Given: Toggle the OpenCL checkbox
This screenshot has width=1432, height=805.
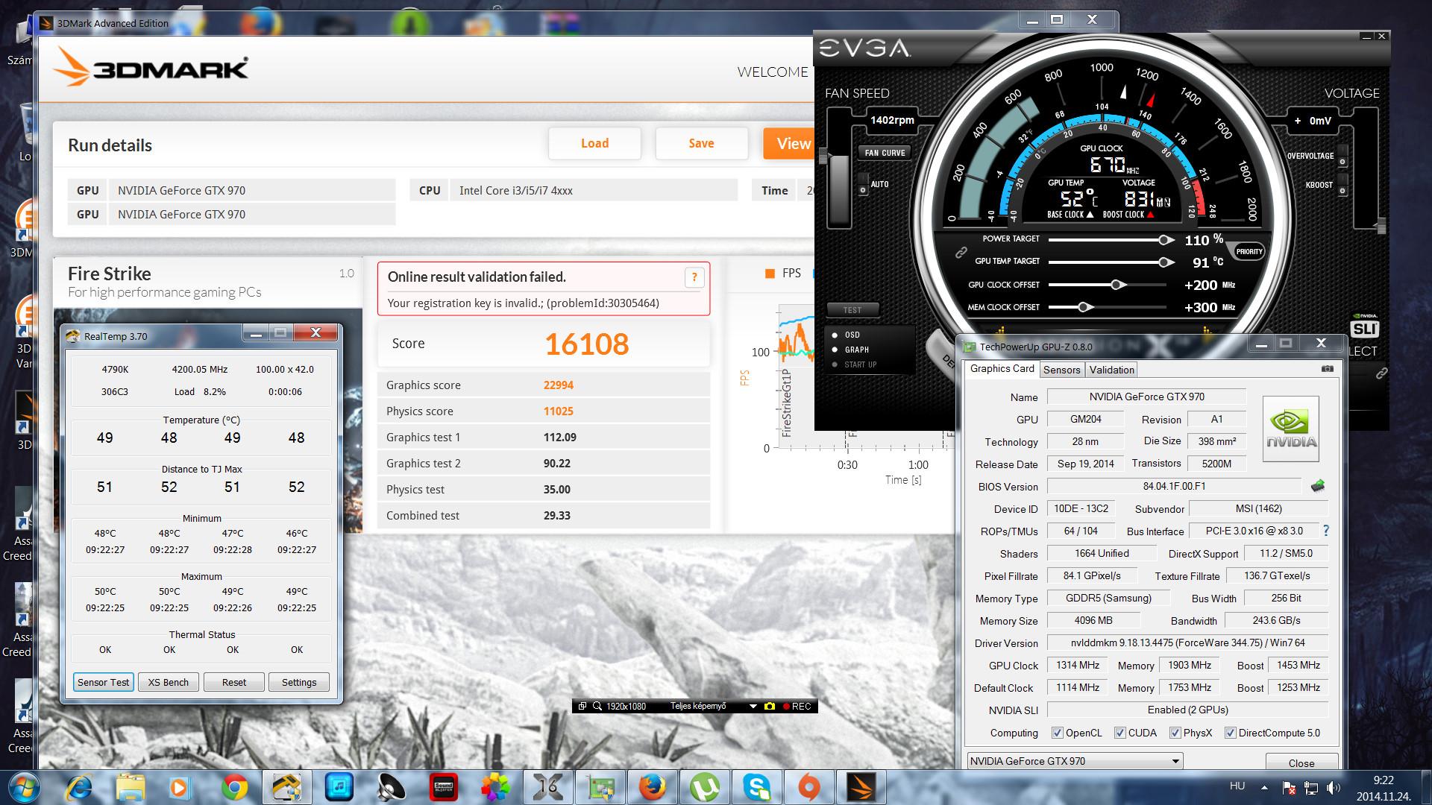Looking at the screenshot, I should (1057, 733).
